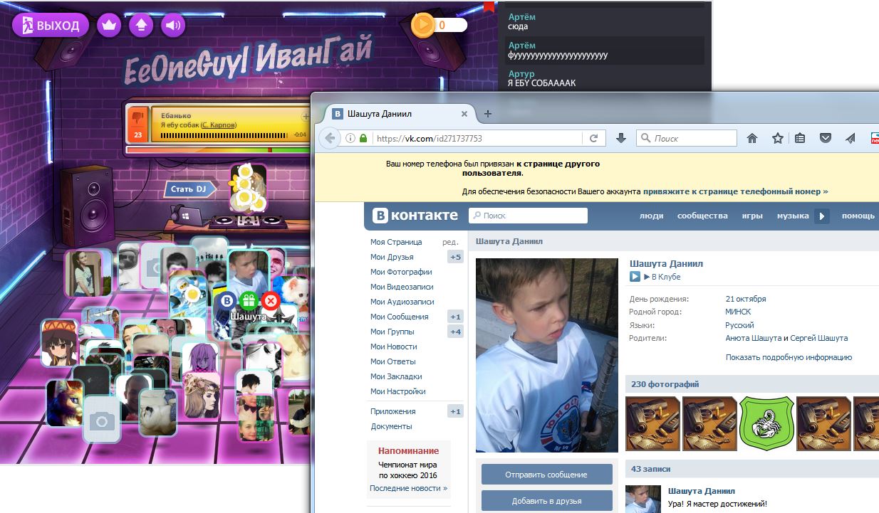Open Приложения in sidebar

(393, 411)
